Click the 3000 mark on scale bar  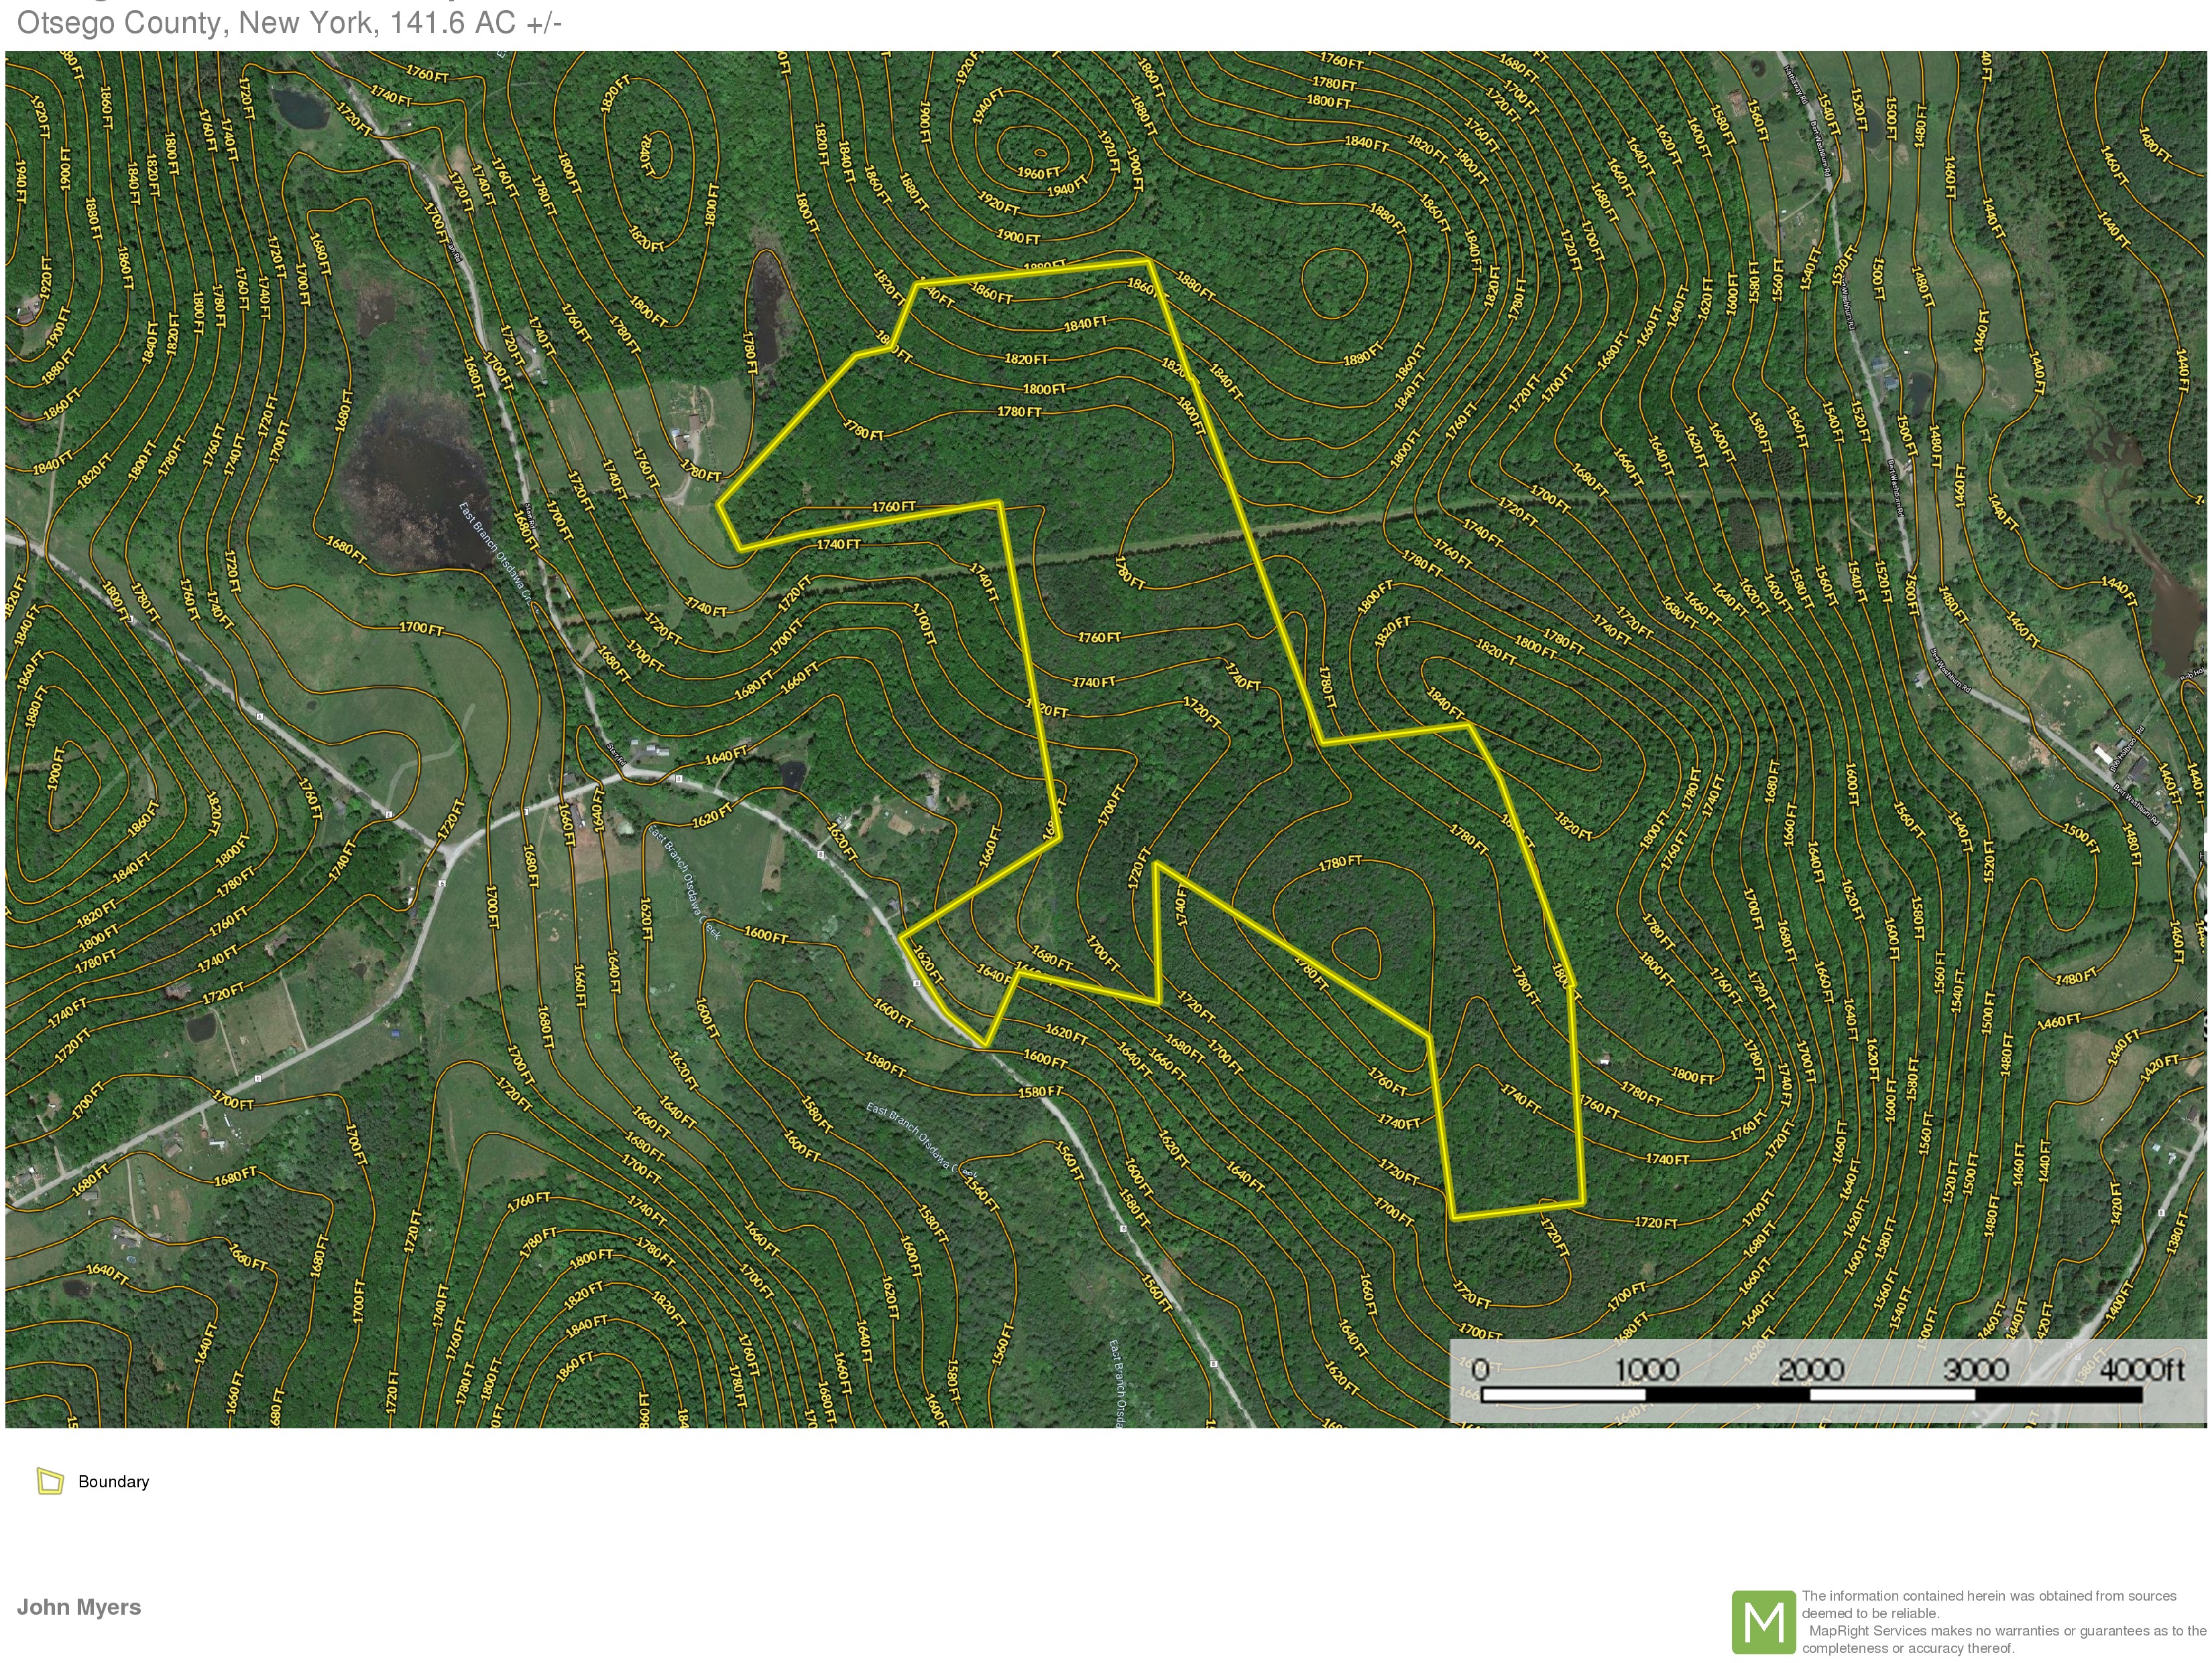(x=1976, y=1369)
